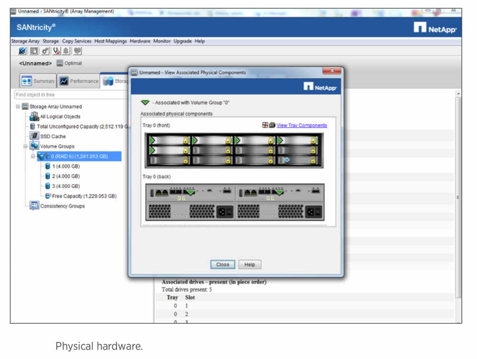Open the Hardware menu
The width and height of the screenshot is (477, 359).
click(x=140, y=41)
